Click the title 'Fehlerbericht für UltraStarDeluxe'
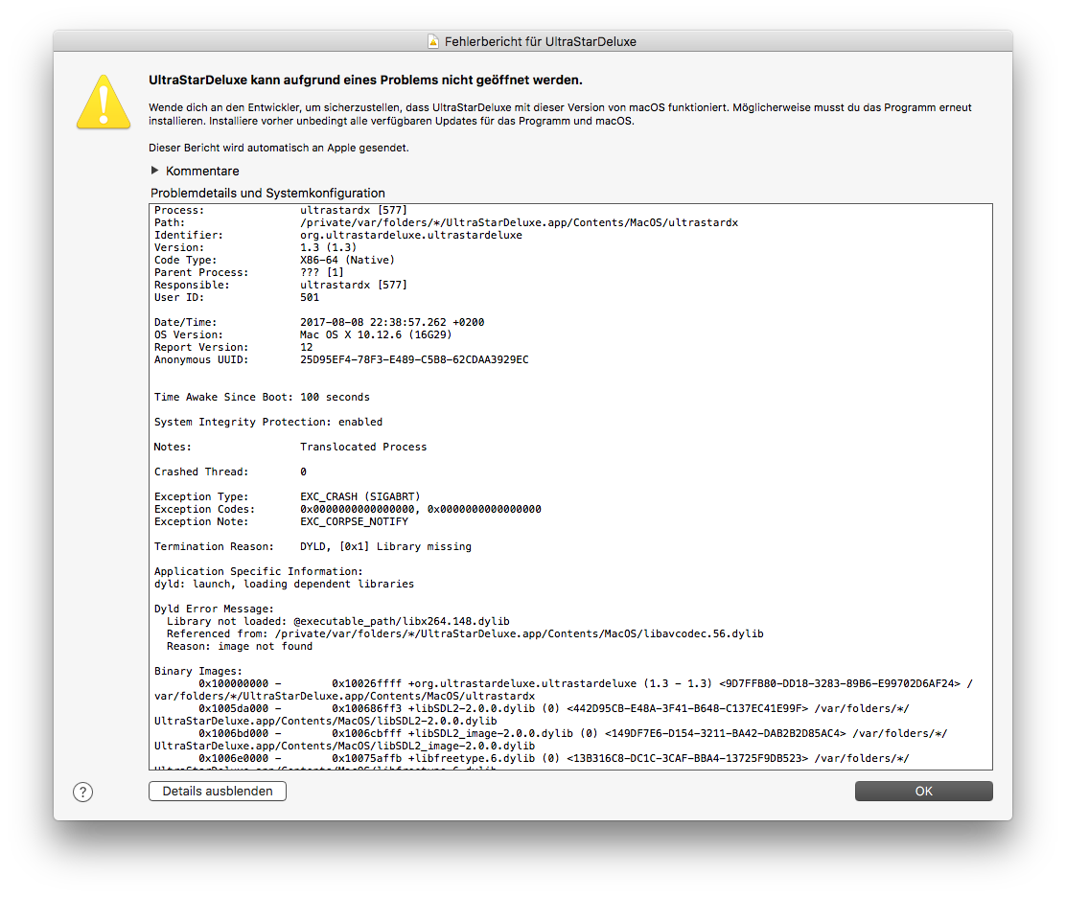The width and height of the screenshot is (1066, 897). (x=541, y=41)
